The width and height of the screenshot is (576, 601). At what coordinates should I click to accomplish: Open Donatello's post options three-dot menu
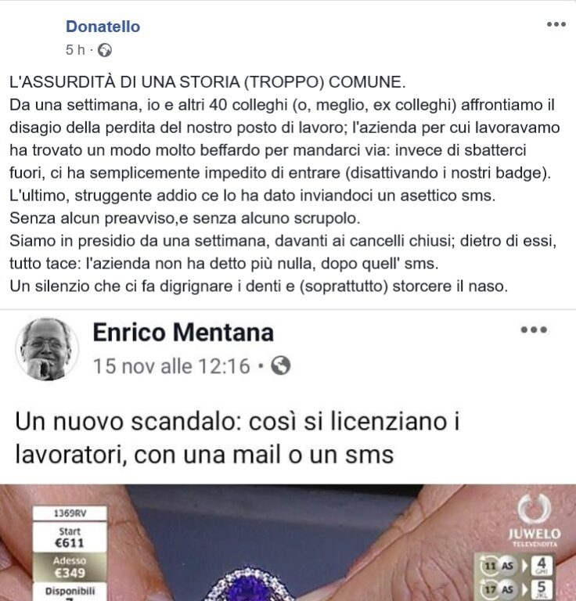(x=556, y=24)
